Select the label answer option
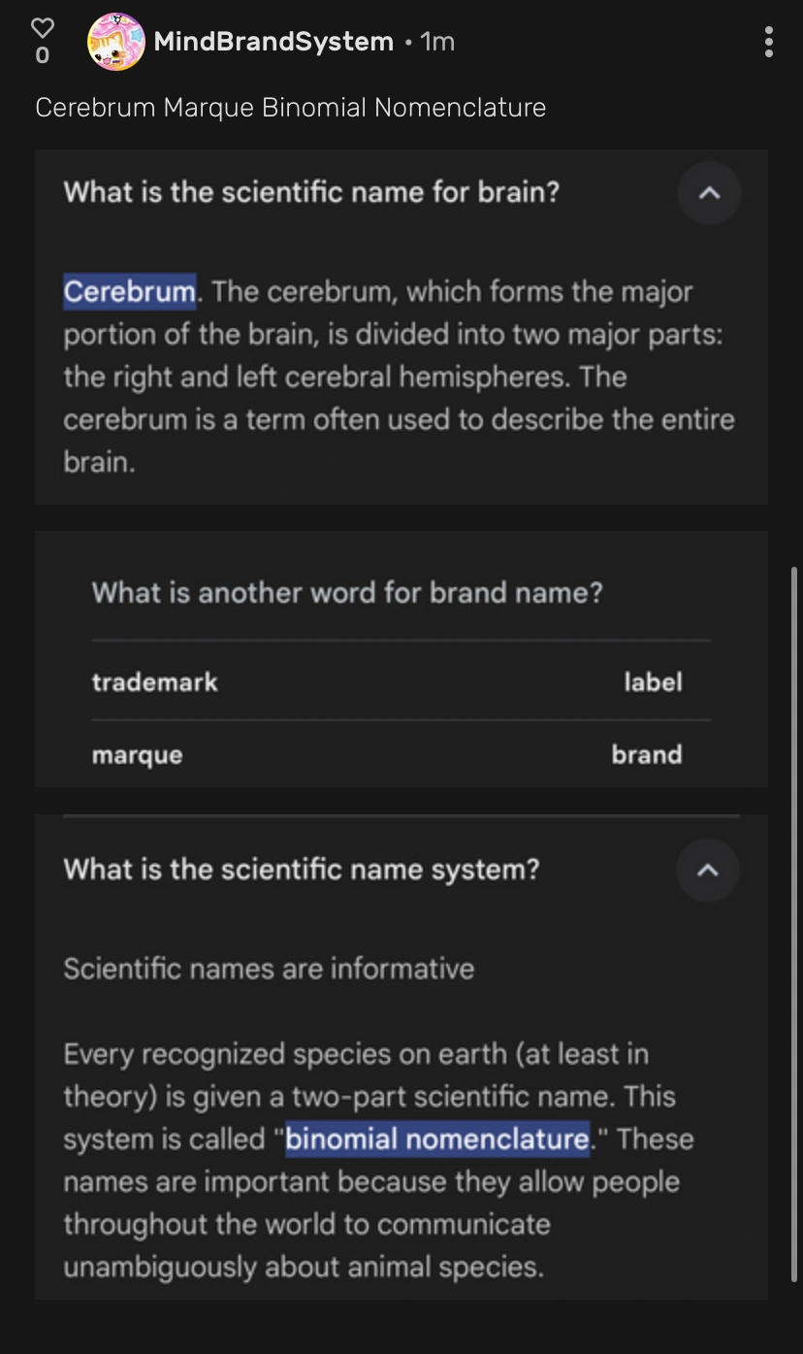Image resolution: width=803 pixels, height=1354 pixels. 654,681
